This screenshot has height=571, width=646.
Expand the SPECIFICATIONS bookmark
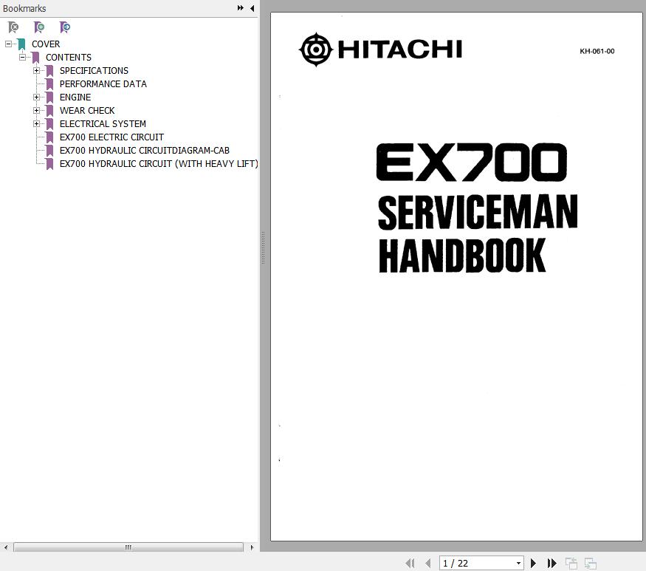point(36,70)
